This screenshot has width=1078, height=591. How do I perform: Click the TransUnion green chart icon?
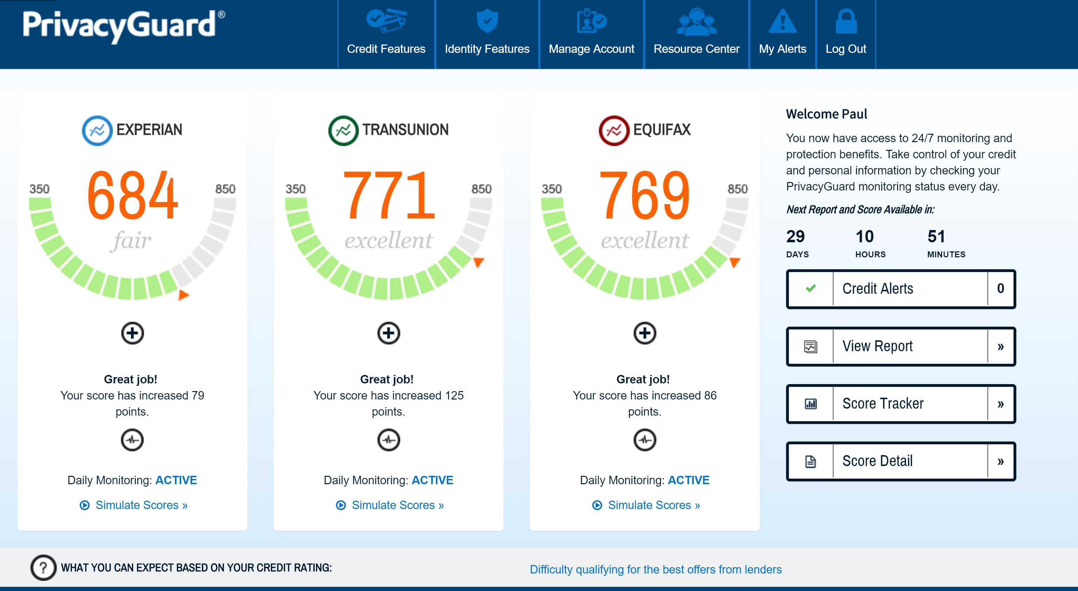[343, 130]
